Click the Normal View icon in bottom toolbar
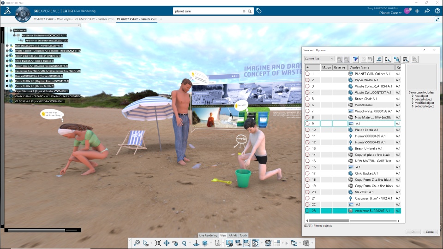The height and width of the screenshot is (249, 443). (196, 243)
